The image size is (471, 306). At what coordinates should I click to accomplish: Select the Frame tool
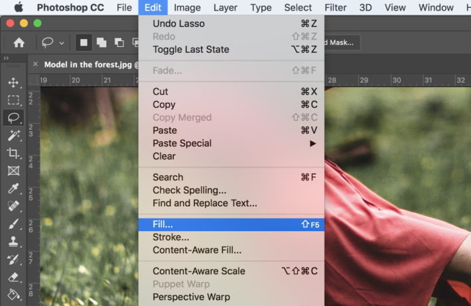(x=13, y=171)
